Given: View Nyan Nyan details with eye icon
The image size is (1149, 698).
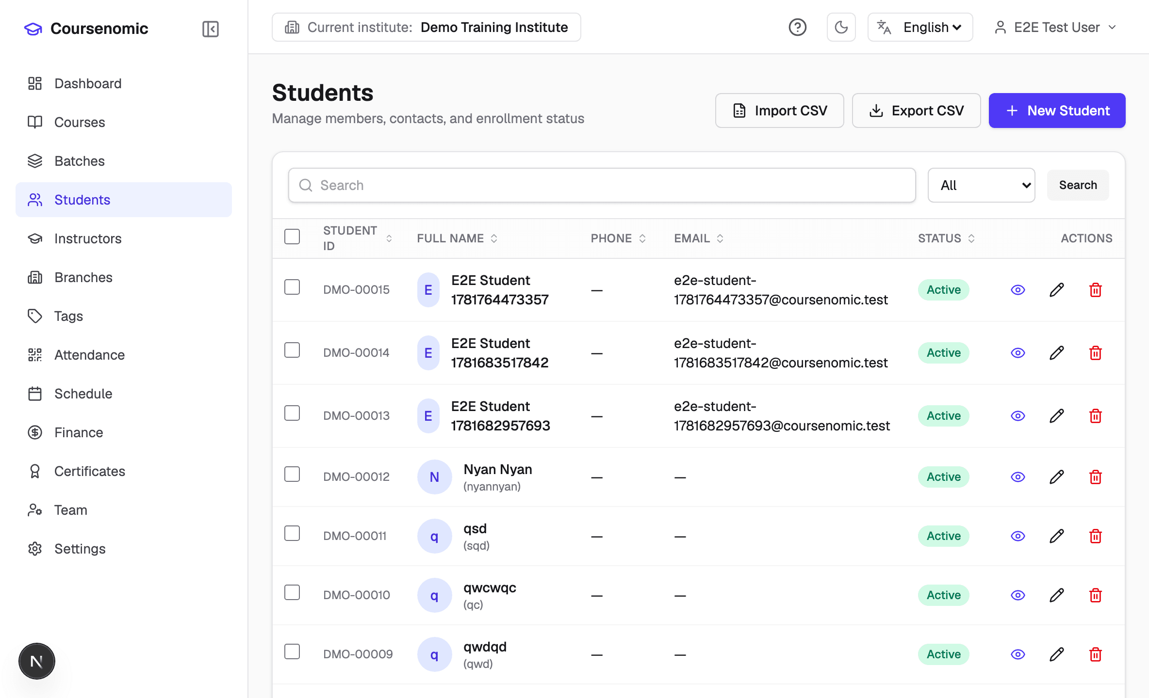Looking at the screenshot, I should tap(1018, 477).
